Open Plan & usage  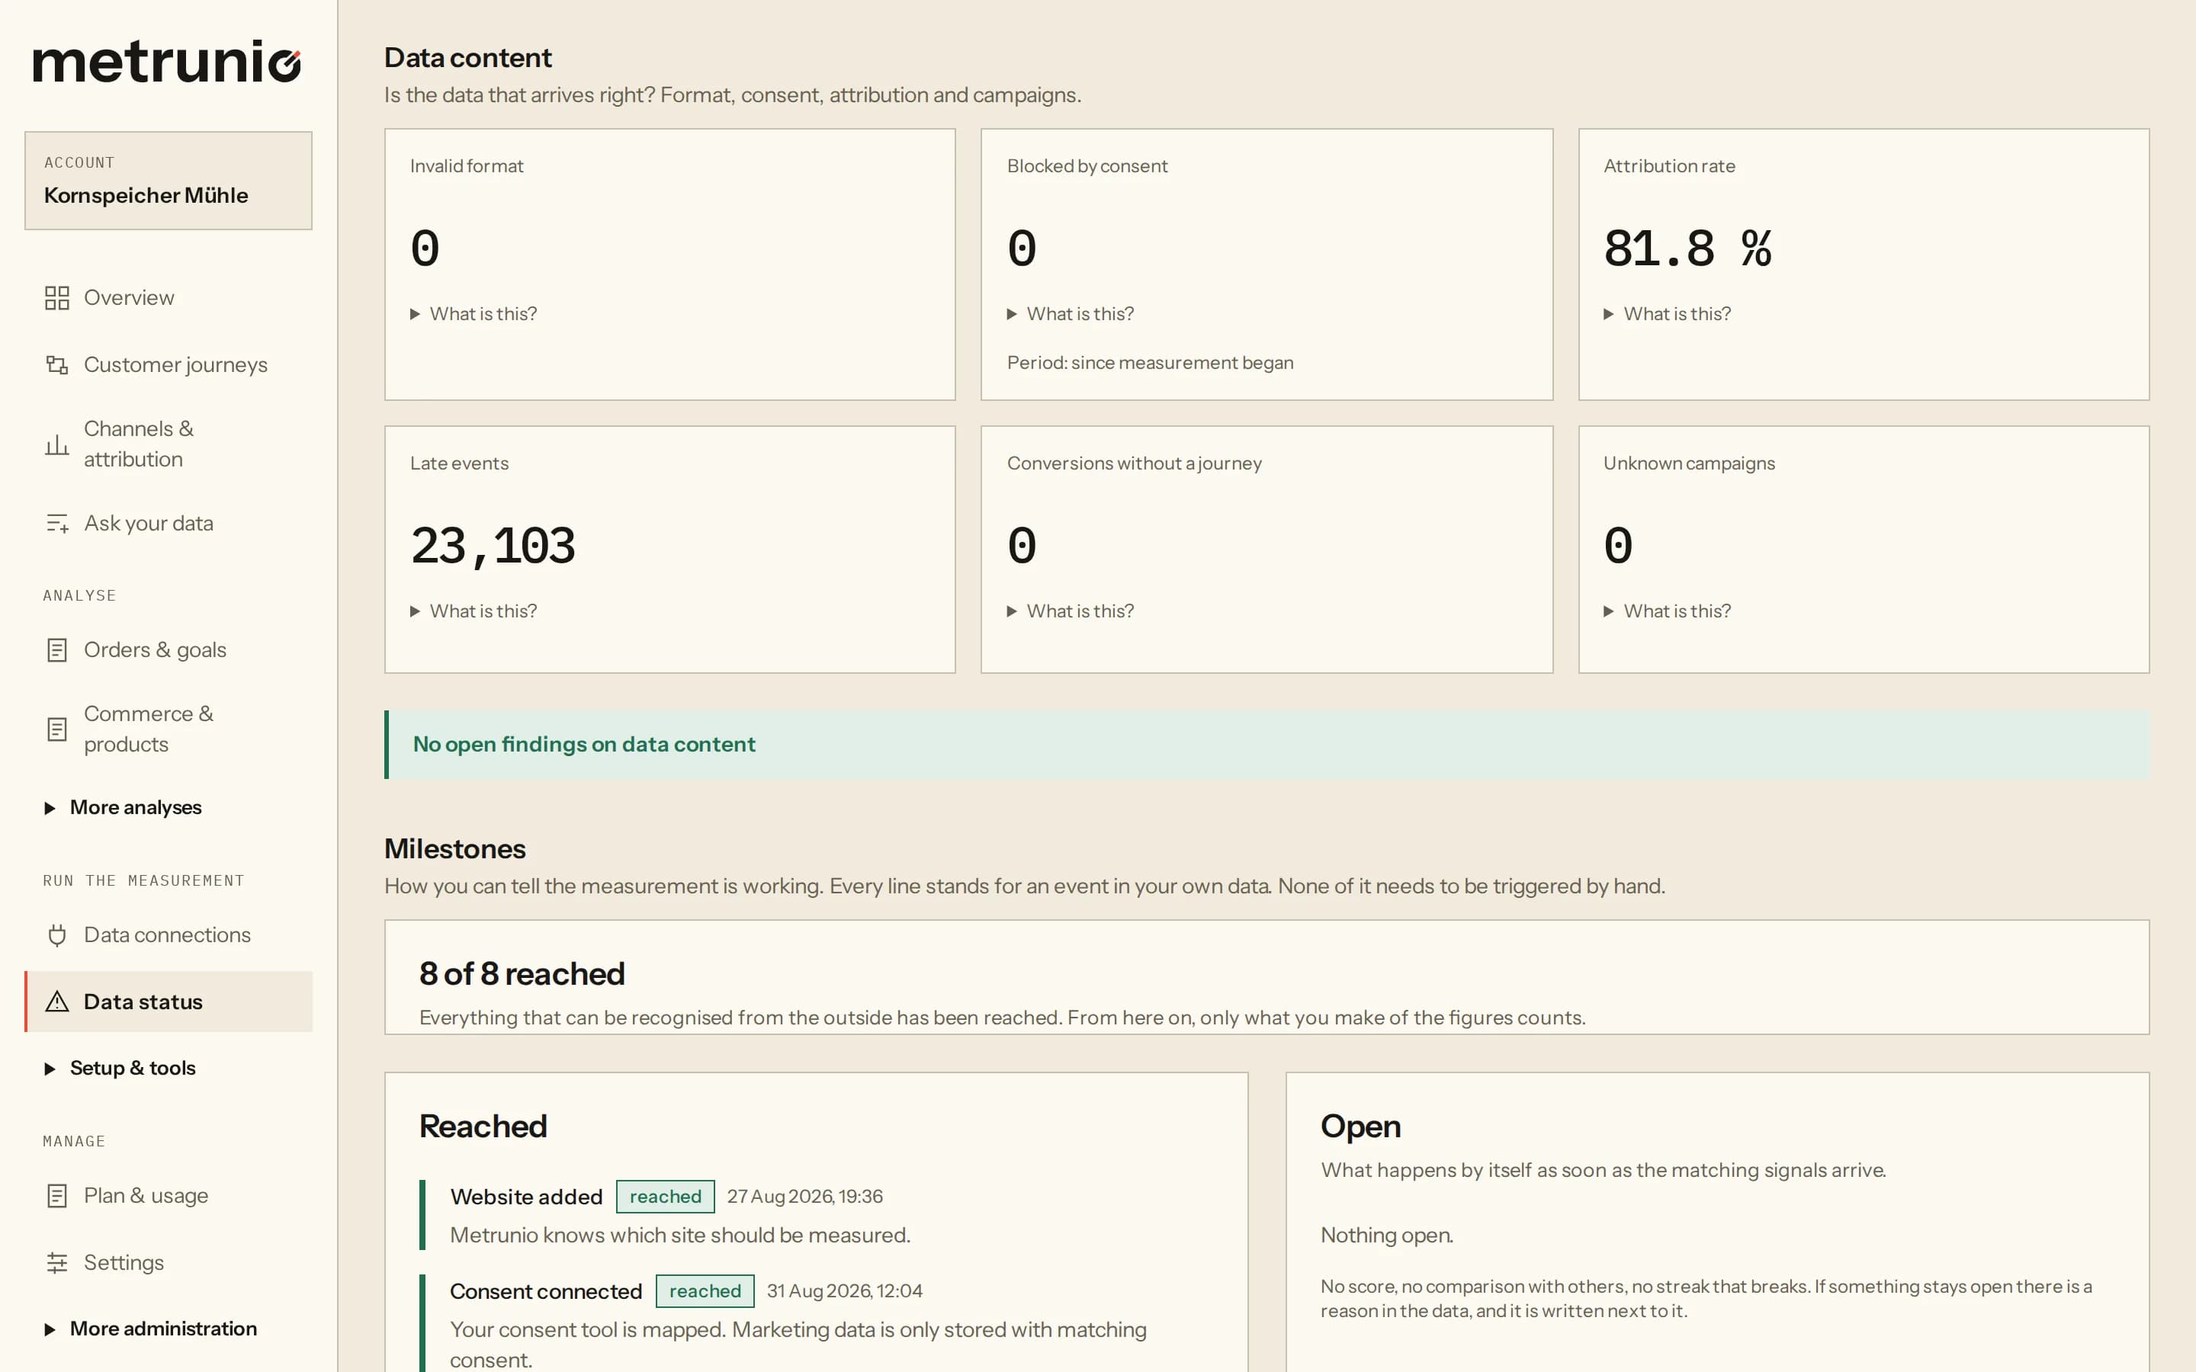click(169, 1196)
